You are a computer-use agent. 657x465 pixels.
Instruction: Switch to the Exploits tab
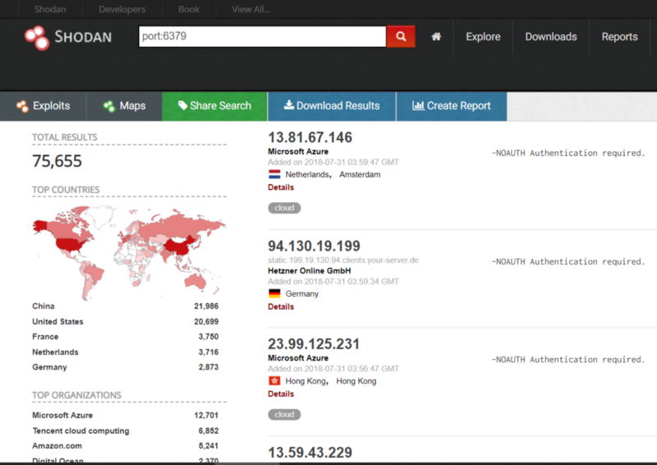[x=44, y=106]
